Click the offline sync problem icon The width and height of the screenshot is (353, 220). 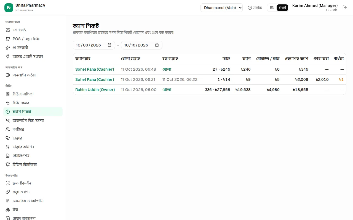[x=8, y=120]
